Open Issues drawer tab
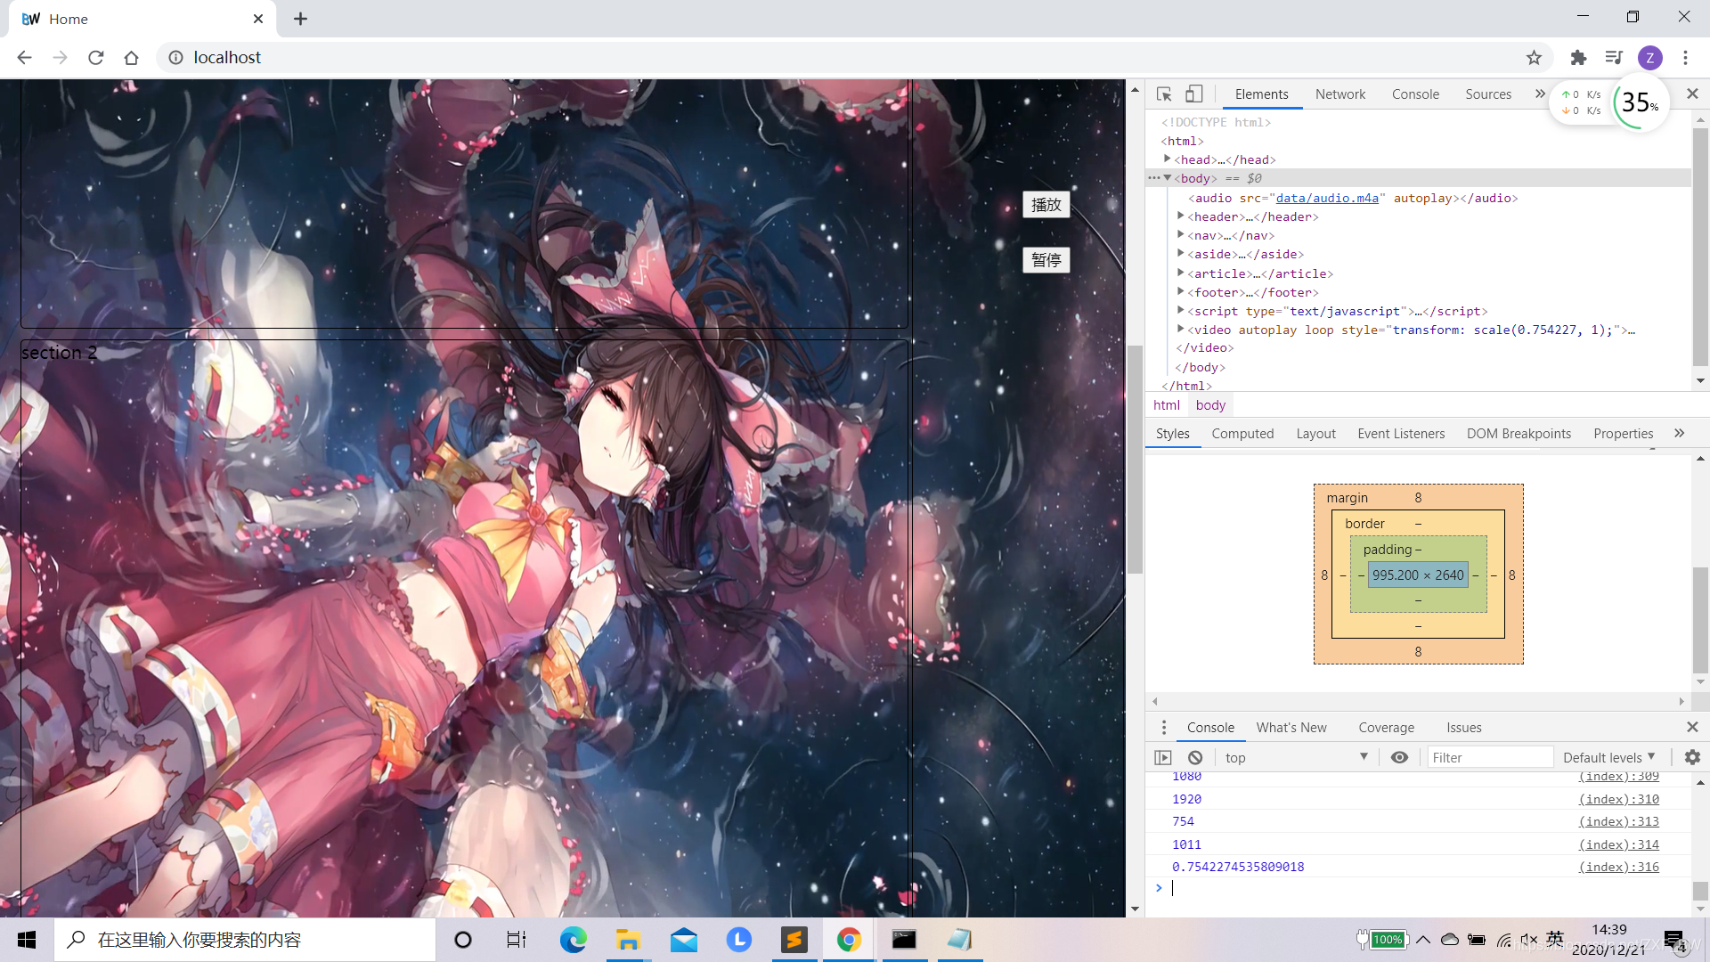This screenshot has width=1710, height=962. (1463, 728)
